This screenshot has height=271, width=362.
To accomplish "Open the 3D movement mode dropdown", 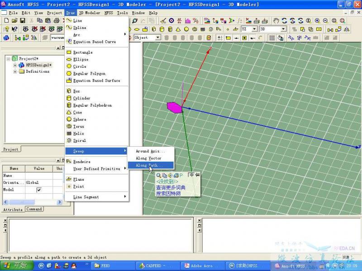I will click(284, 29).
